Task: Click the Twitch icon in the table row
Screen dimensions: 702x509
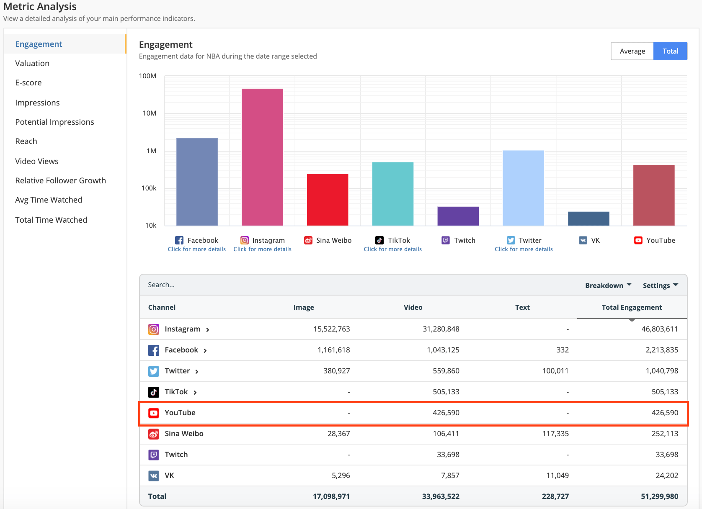Action: point(154,455)
